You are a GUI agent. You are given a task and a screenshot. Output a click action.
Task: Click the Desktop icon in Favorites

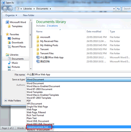tap(9, 38)
